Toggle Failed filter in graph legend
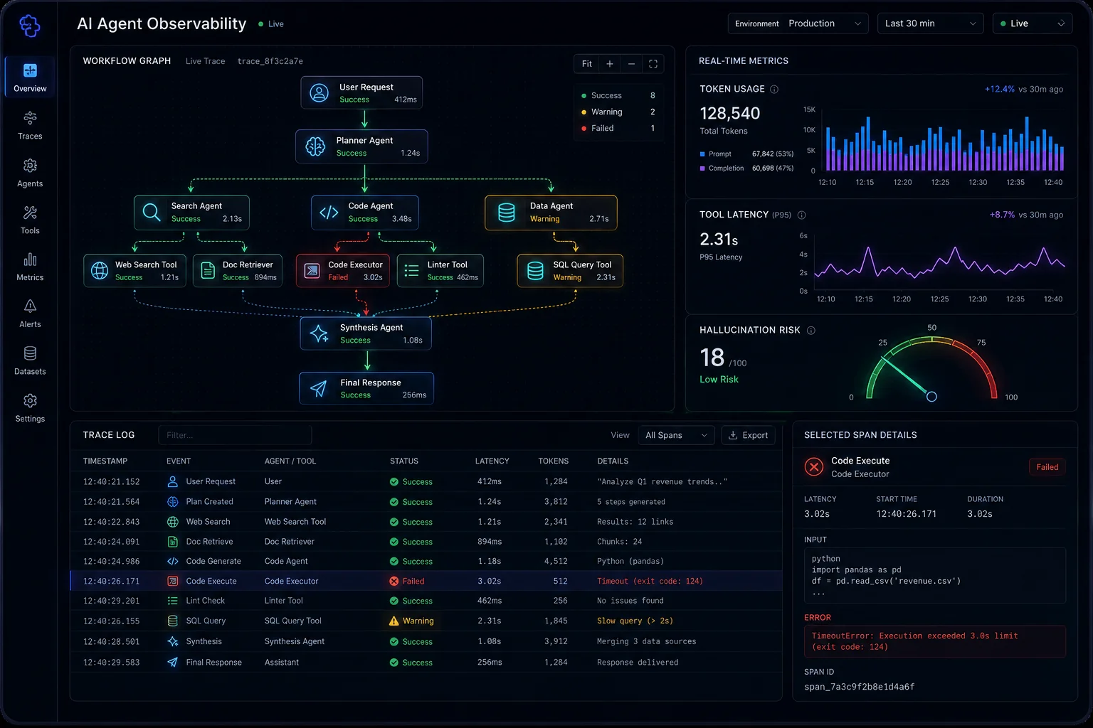Image resolution: width=1093 pixels, height=728 pixels. click(x=618, y=128)
